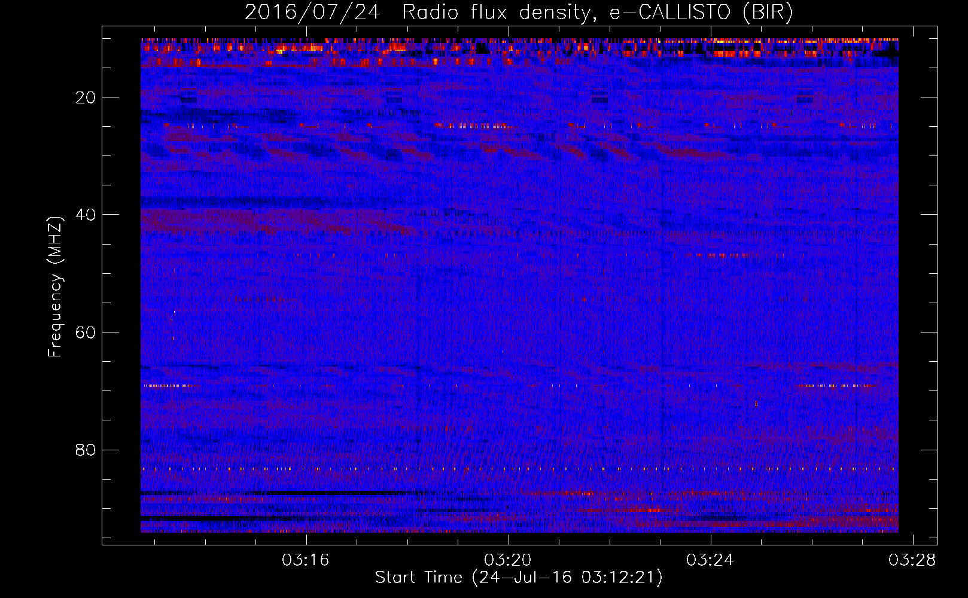Click the "Frequency (MHZ)" axis label

click(55, 287)
